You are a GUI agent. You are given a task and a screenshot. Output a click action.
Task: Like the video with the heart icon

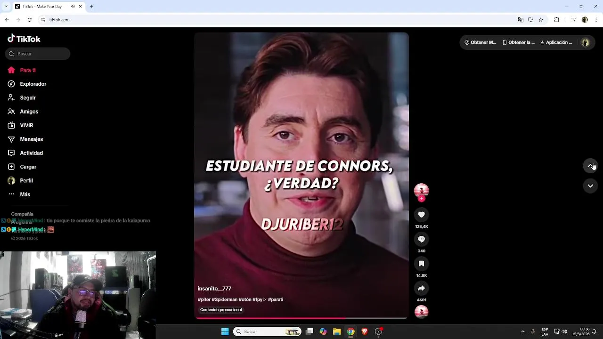(x=421, y=215)
